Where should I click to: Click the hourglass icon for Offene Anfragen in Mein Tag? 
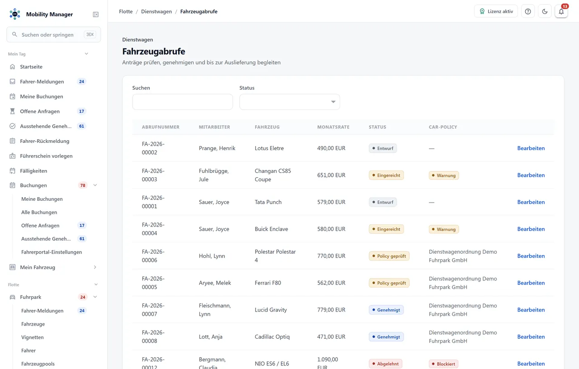[12, 111]
